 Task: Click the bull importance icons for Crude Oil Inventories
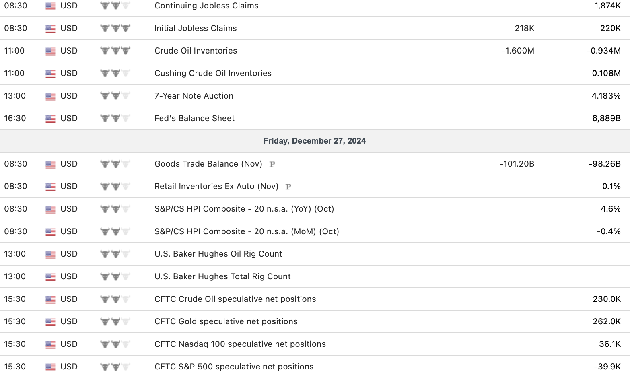coord(115,51)
